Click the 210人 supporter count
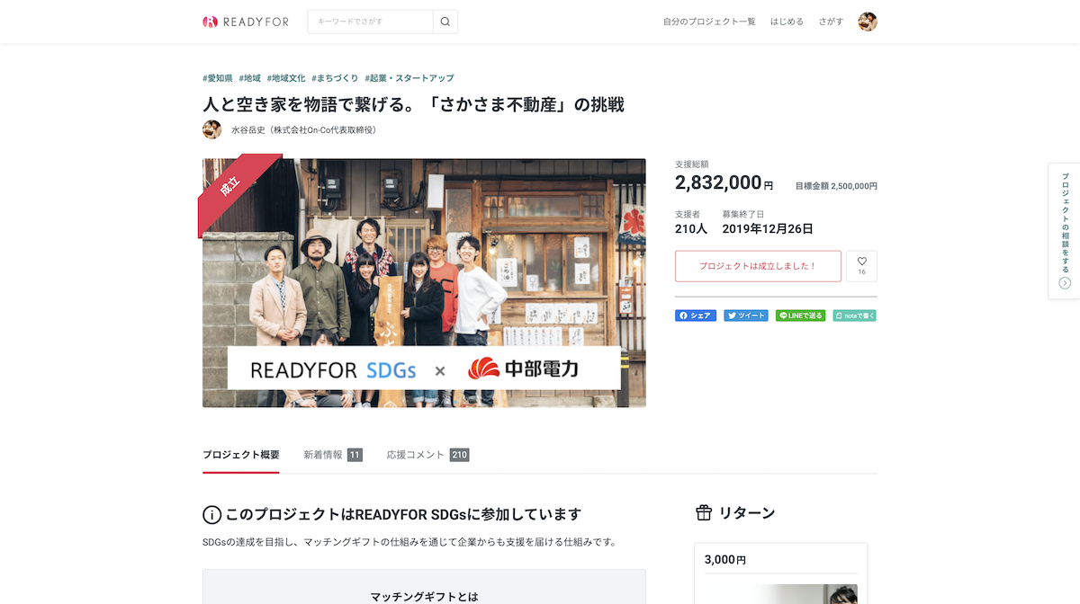 (691, 229)
